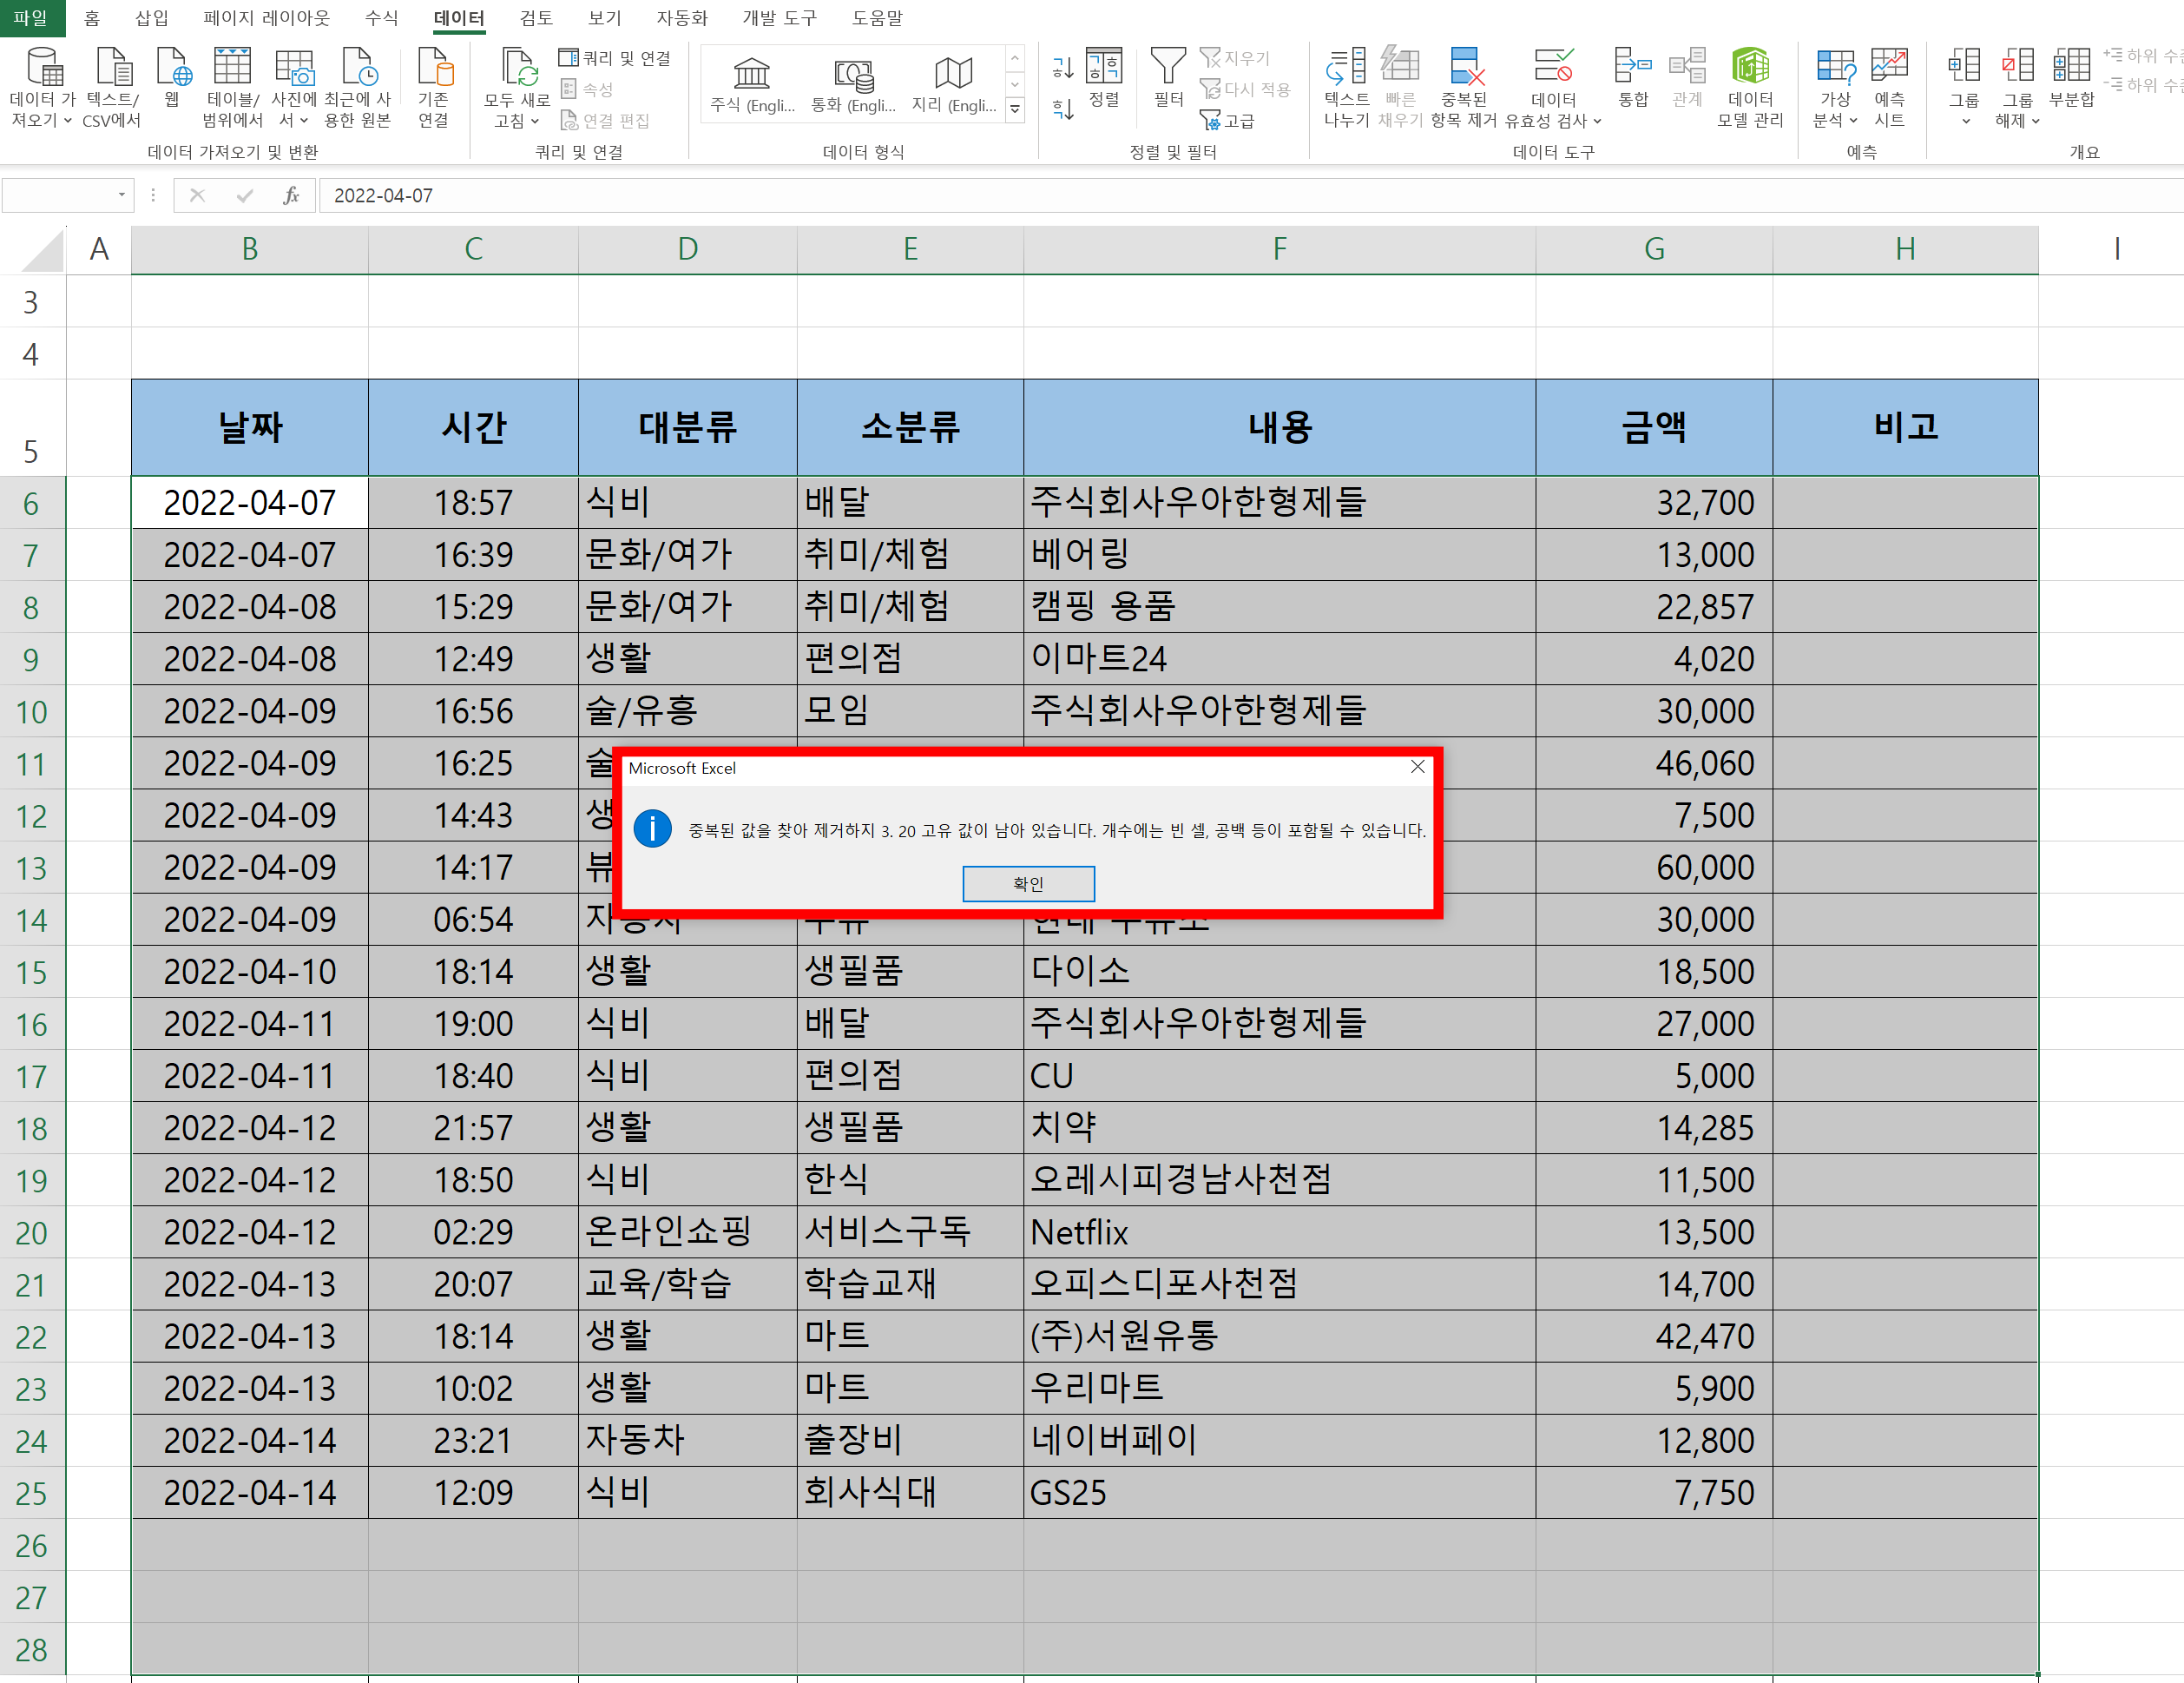
Task: Click the select-all corner of the sheet
Action: tap(40, 249)
